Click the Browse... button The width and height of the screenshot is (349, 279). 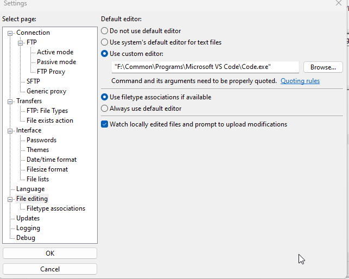pos(323,67)
